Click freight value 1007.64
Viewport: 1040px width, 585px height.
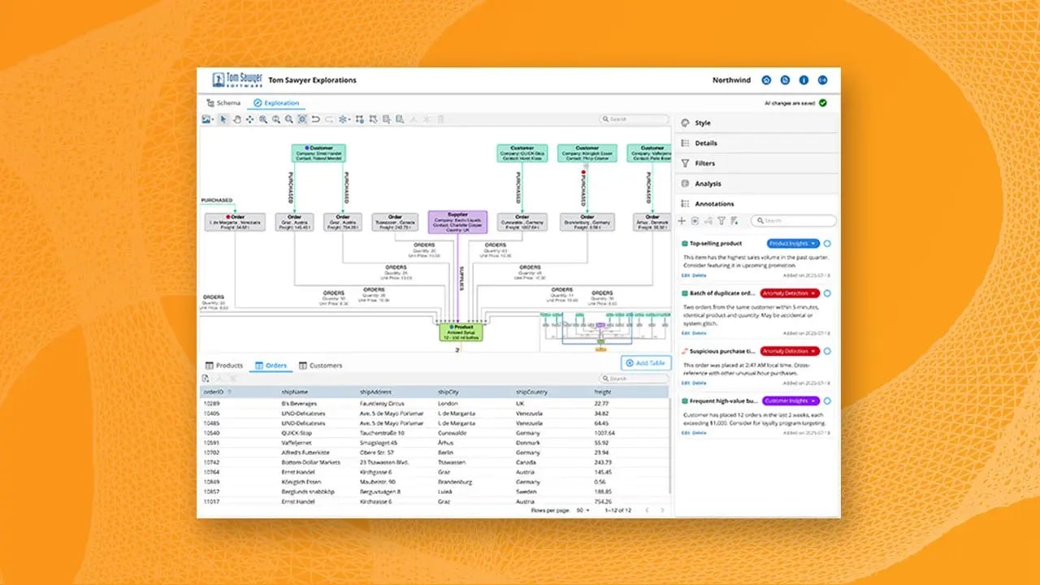(605, 433)
